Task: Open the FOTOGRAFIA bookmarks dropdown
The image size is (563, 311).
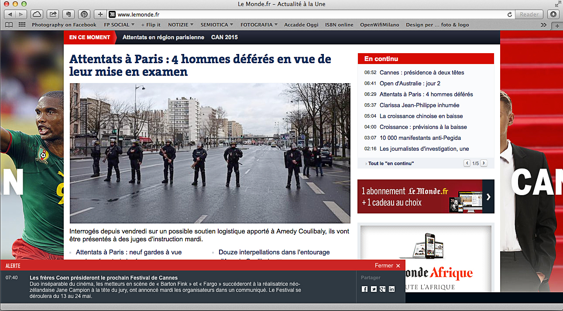Action: point(259,25)
